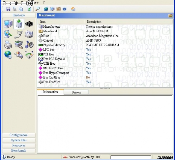The width and height of the screenshot is (175, 160).
Task: Select the Bus PCI-Express row
Action: 105,59
